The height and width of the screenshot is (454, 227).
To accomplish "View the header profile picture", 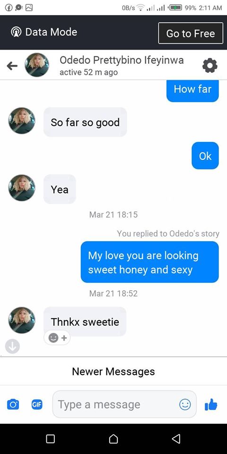I will [37, 65].
